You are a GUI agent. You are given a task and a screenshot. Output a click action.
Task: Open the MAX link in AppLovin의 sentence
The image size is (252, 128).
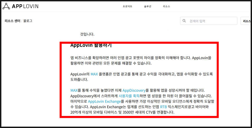click(94, 74)
